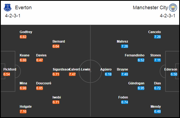Click Godfrey's 6.82 rating badge
Screen dimensions: 180x118
pos(23,37)
